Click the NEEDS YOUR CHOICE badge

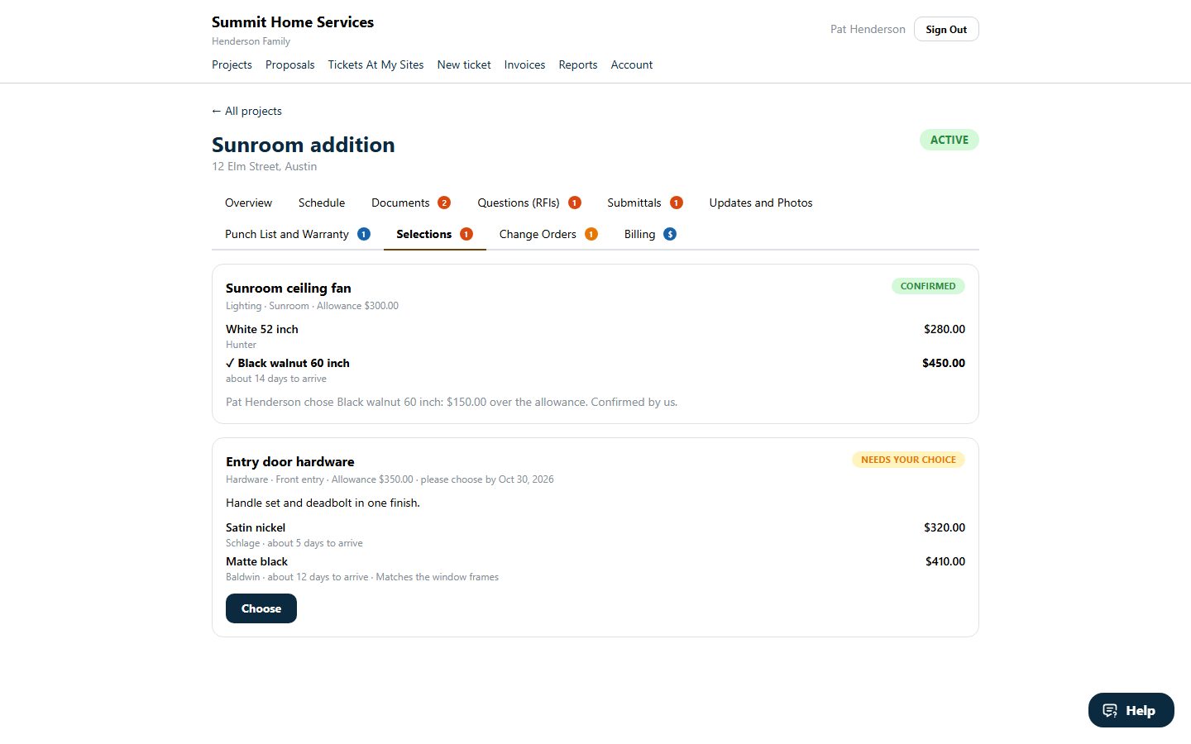click(908, 460)
